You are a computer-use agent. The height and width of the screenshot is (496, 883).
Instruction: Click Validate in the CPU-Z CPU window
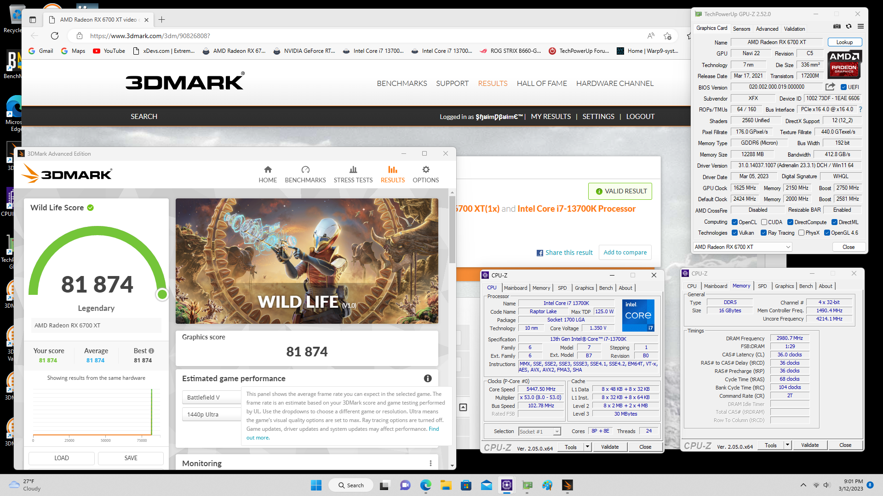pyautogui.click(x=610, y=446)
